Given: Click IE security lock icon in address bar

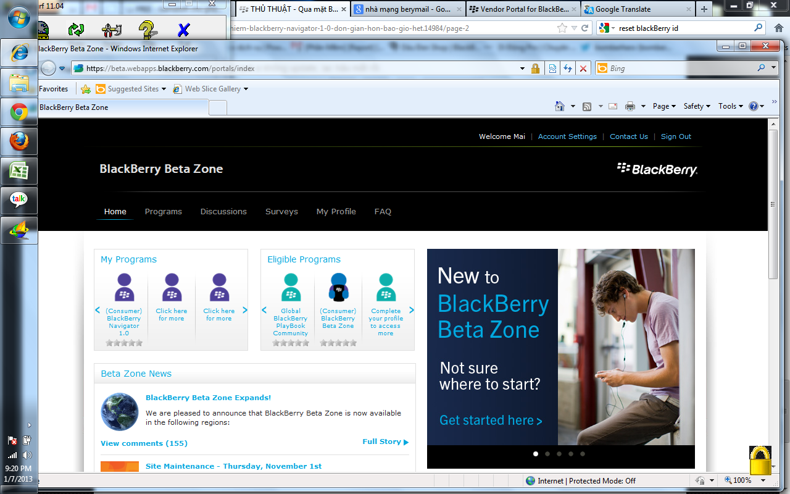Looking at the screenshot, I should click(x=536, y=69).
